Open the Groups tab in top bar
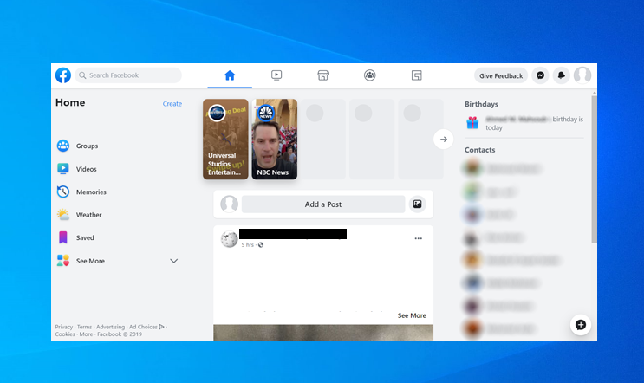The width and height of the screenshot is (644, 383). tap(369, 75)
